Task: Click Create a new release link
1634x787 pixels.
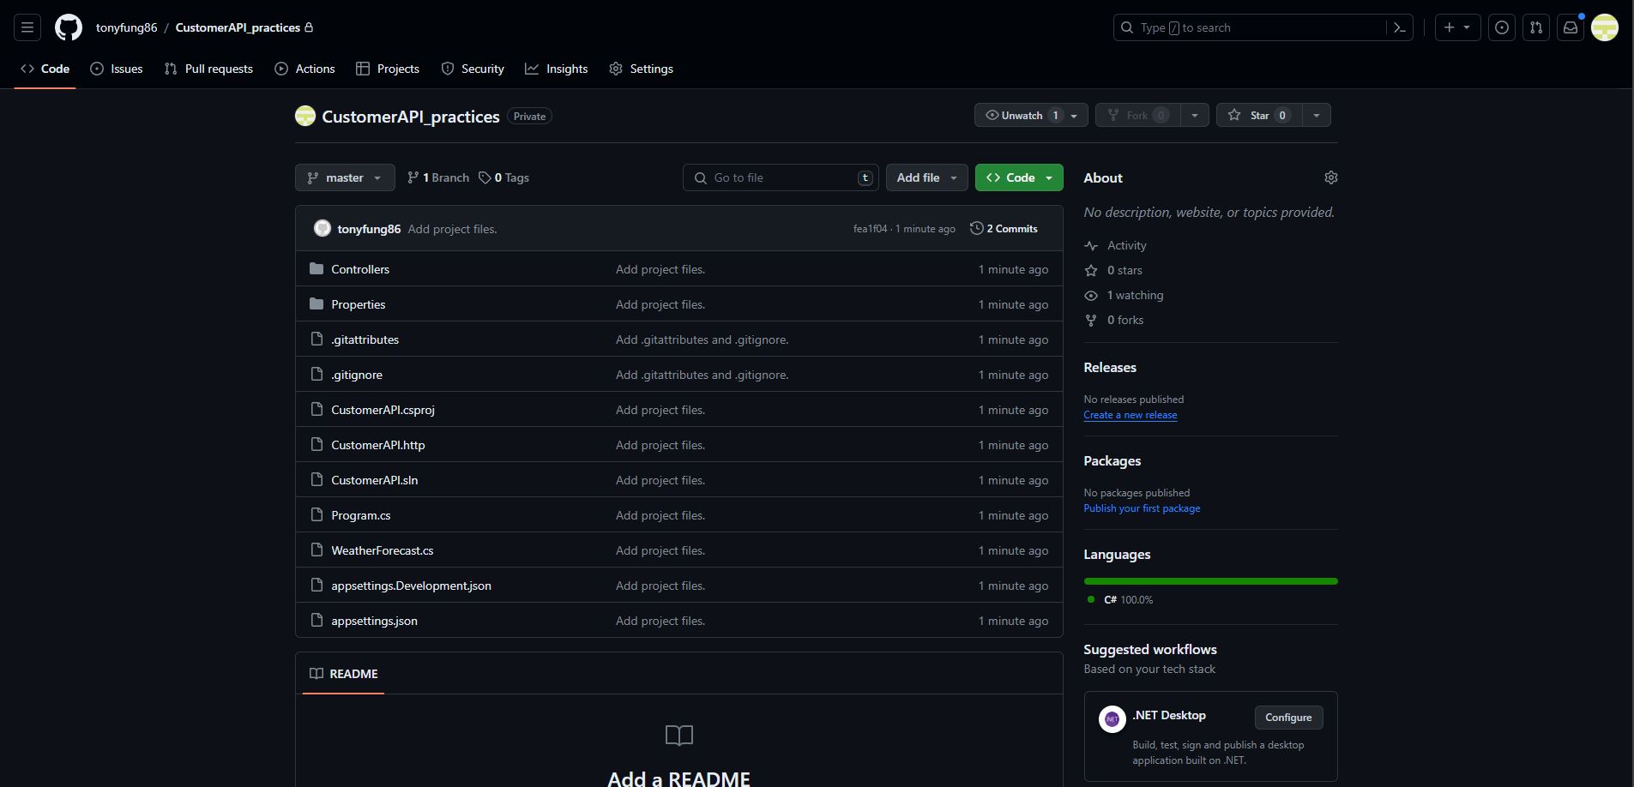Action: click(1130, 415)
